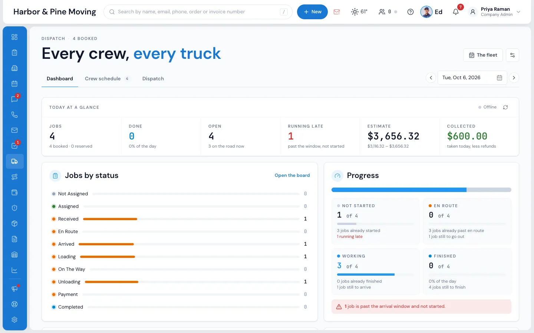Click The fleet button
Image resolution: width=534 pixels, height=333 pixels.
(x=483, y=55)
